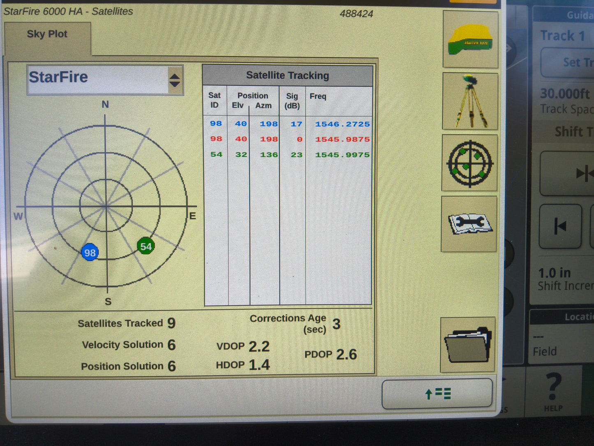The image size is (594, 446).
Task: Click the PDOP 2.6 reading
Action: 331,354
